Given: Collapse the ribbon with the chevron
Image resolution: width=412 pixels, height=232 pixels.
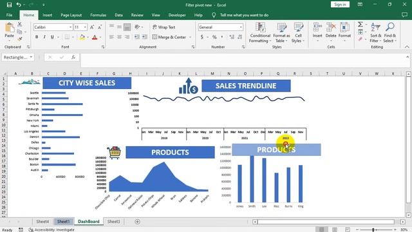Looking at the screenshot, I should pos(407,47).
